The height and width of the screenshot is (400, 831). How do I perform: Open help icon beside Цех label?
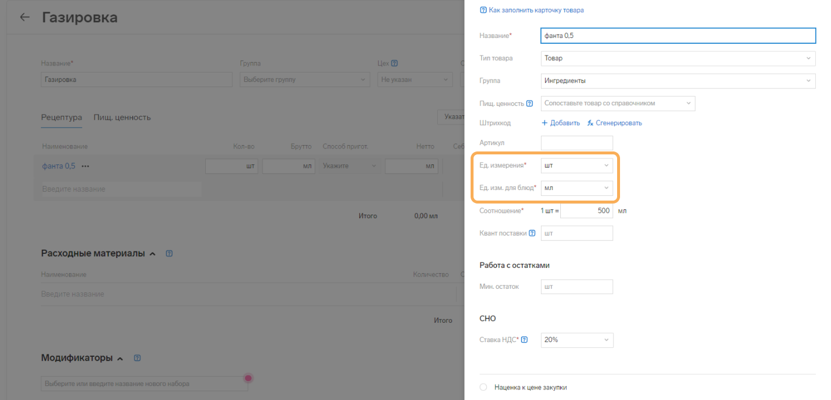pos(394,63)
